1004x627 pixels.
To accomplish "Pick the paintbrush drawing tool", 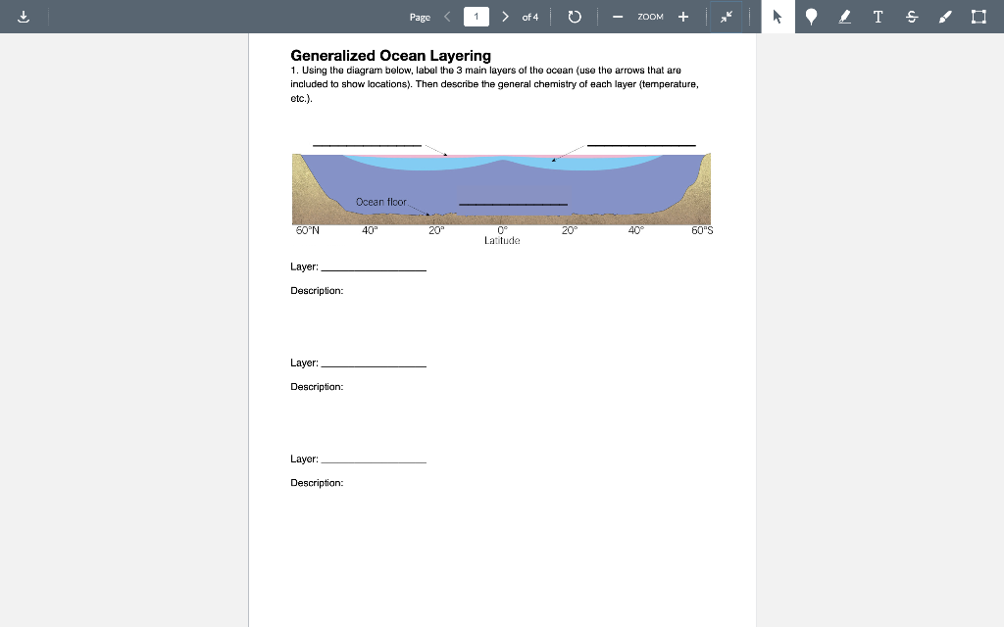I will pyautogui.click(x=943, y=16).
